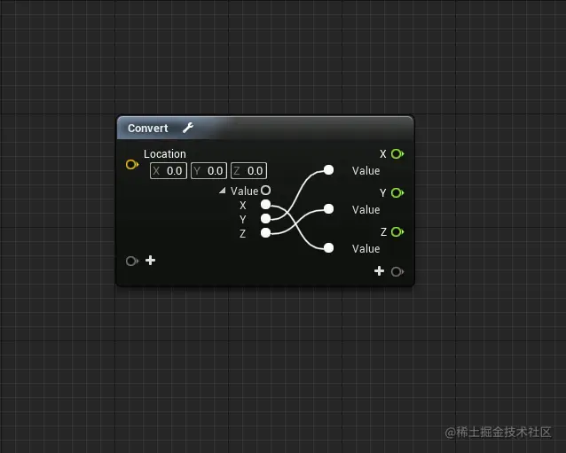Click the white Value pin under X output
Viewport: 566px width, 453px height.
pos(328,170)
